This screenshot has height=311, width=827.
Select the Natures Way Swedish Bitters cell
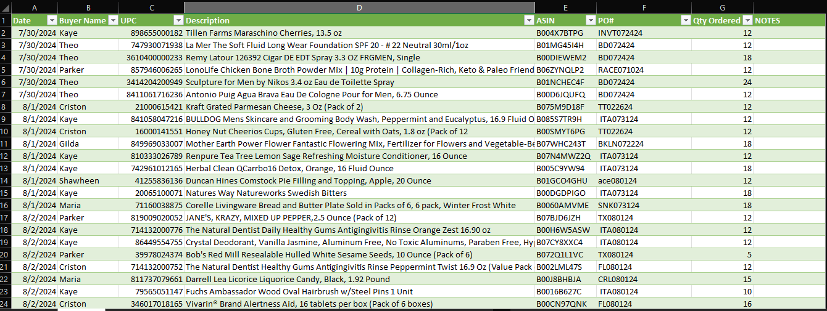pyautogui.click(x=359, y=193)
